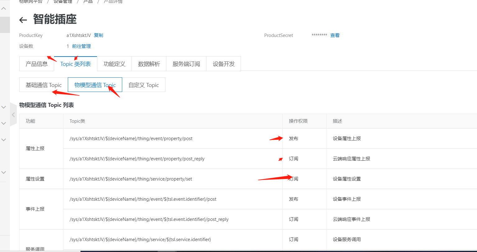Click the description 设备服务调用
Screen dimensions: 477x252
tap(347, 240)
